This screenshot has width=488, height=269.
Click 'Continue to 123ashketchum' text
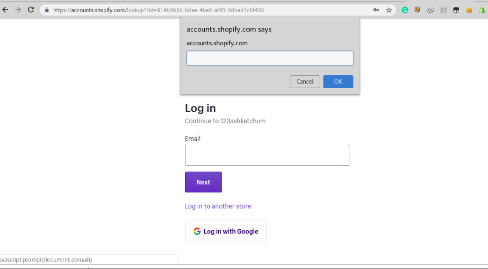click(x=225, y=121)
